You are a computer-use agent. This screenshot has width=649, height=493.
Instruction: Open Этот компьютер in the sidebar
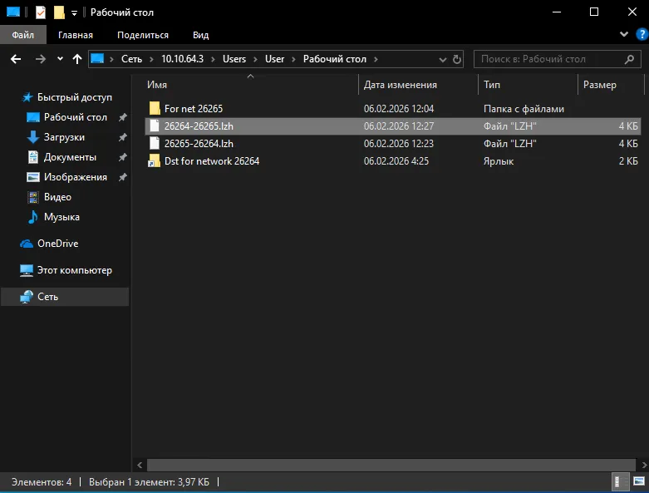75,270
